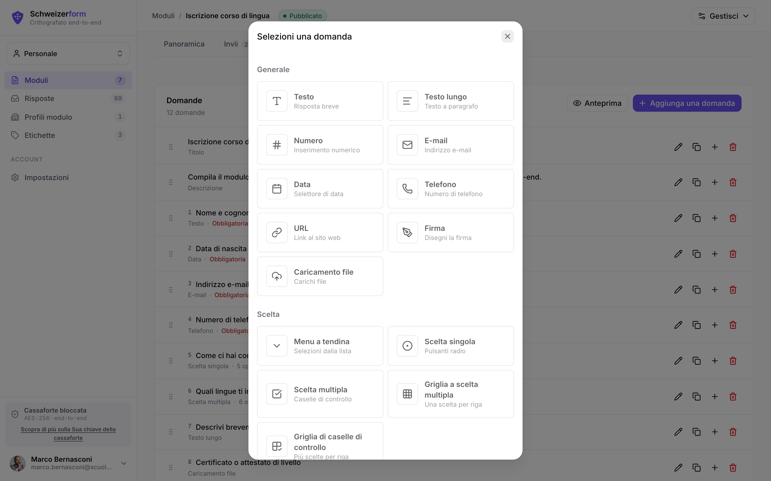Screen dimensions: 771x481
Task: Open the Gestisci dropdown menu
Action: pyautogui.click(x=724, y=16)
